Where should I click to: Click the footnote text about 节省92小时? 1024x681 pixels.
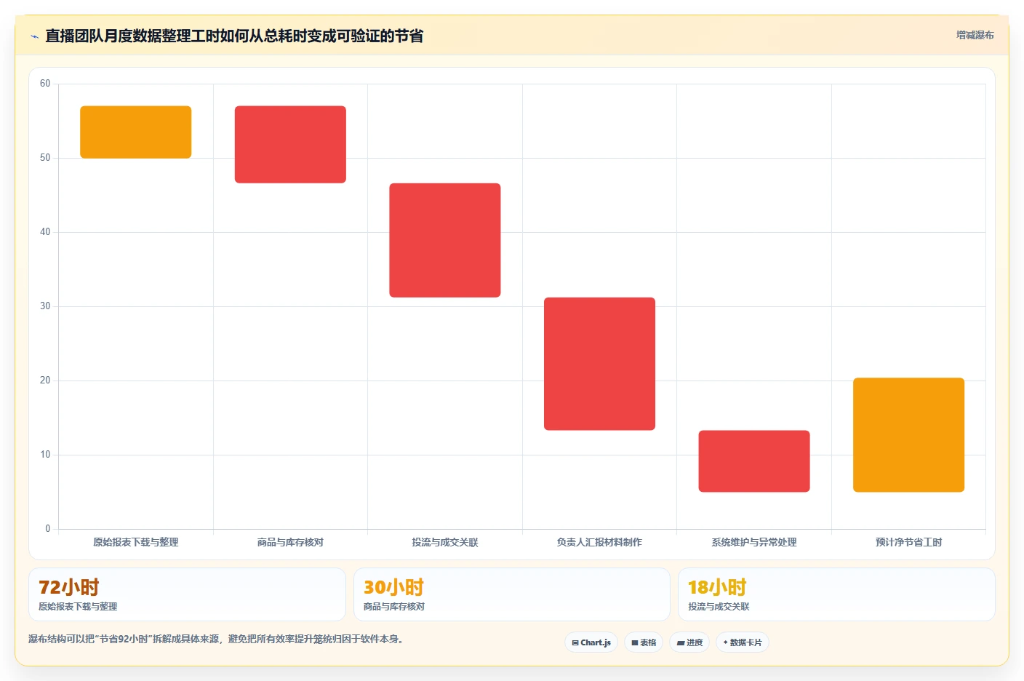click(x=216, y=639)
